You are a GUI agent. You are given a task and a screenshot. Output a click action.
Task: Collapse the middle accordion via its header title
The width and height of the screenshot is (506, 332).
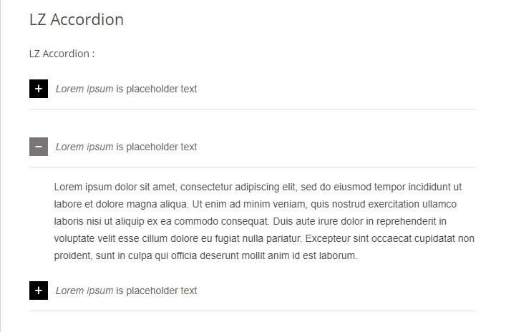tap(126, 147)
